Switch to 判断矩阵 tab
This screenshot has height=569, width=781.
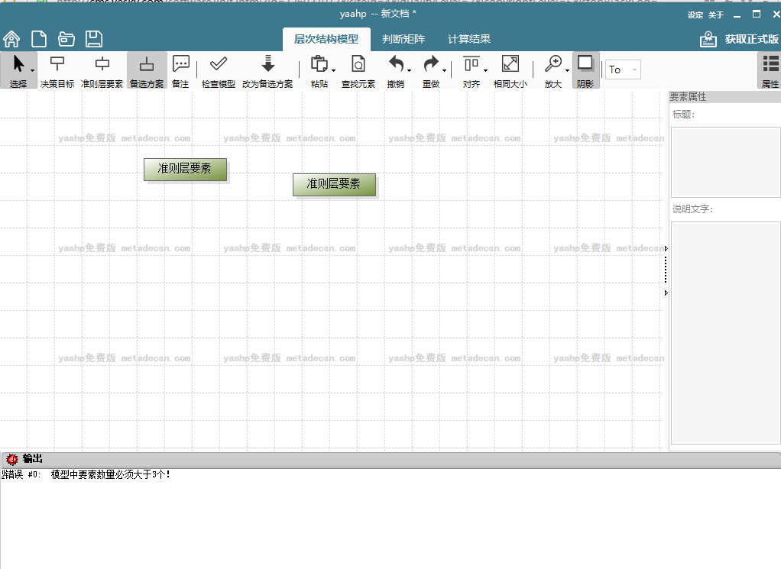pos(403,39)
